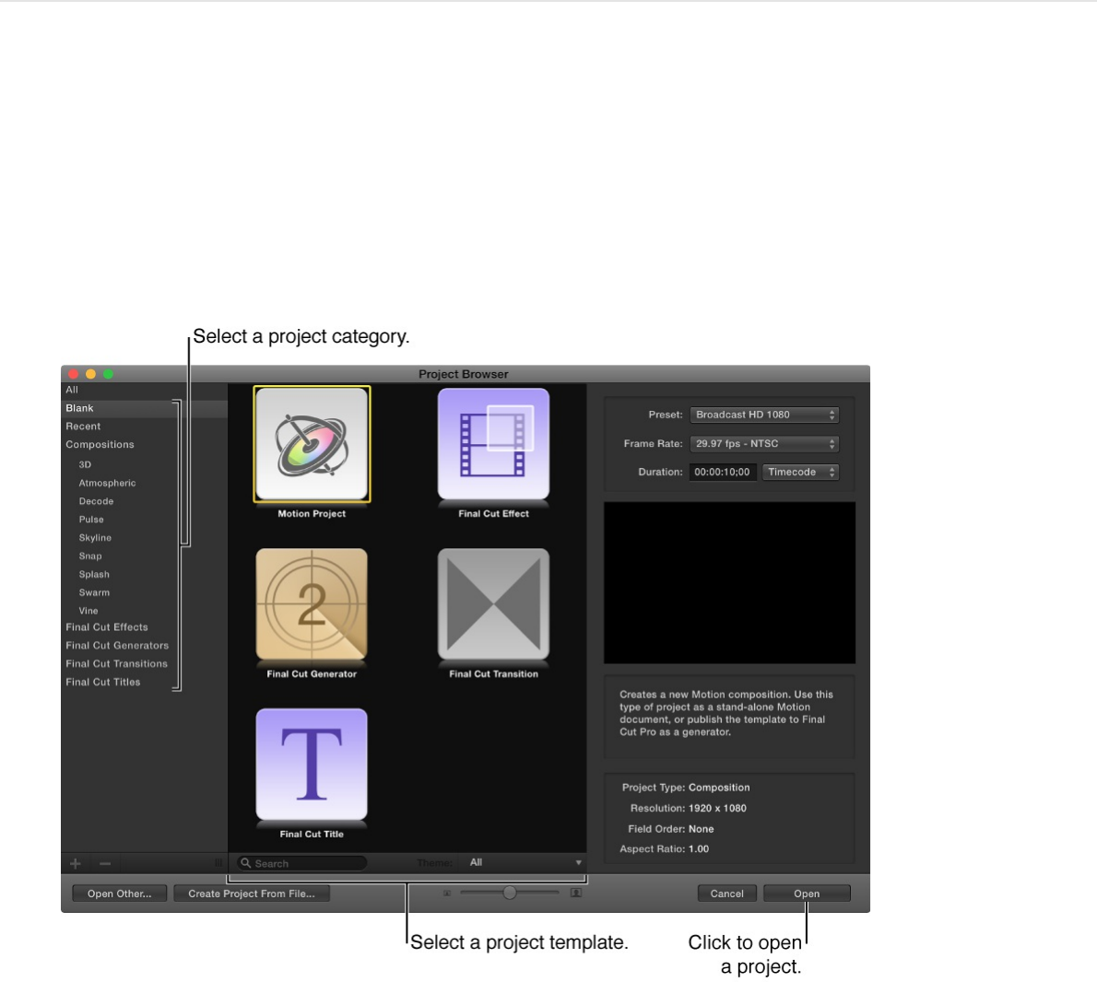The width and height of the screenshot is (1097, 982).
Task: Click the Project Type: Composition text
Action: [686, 787]
